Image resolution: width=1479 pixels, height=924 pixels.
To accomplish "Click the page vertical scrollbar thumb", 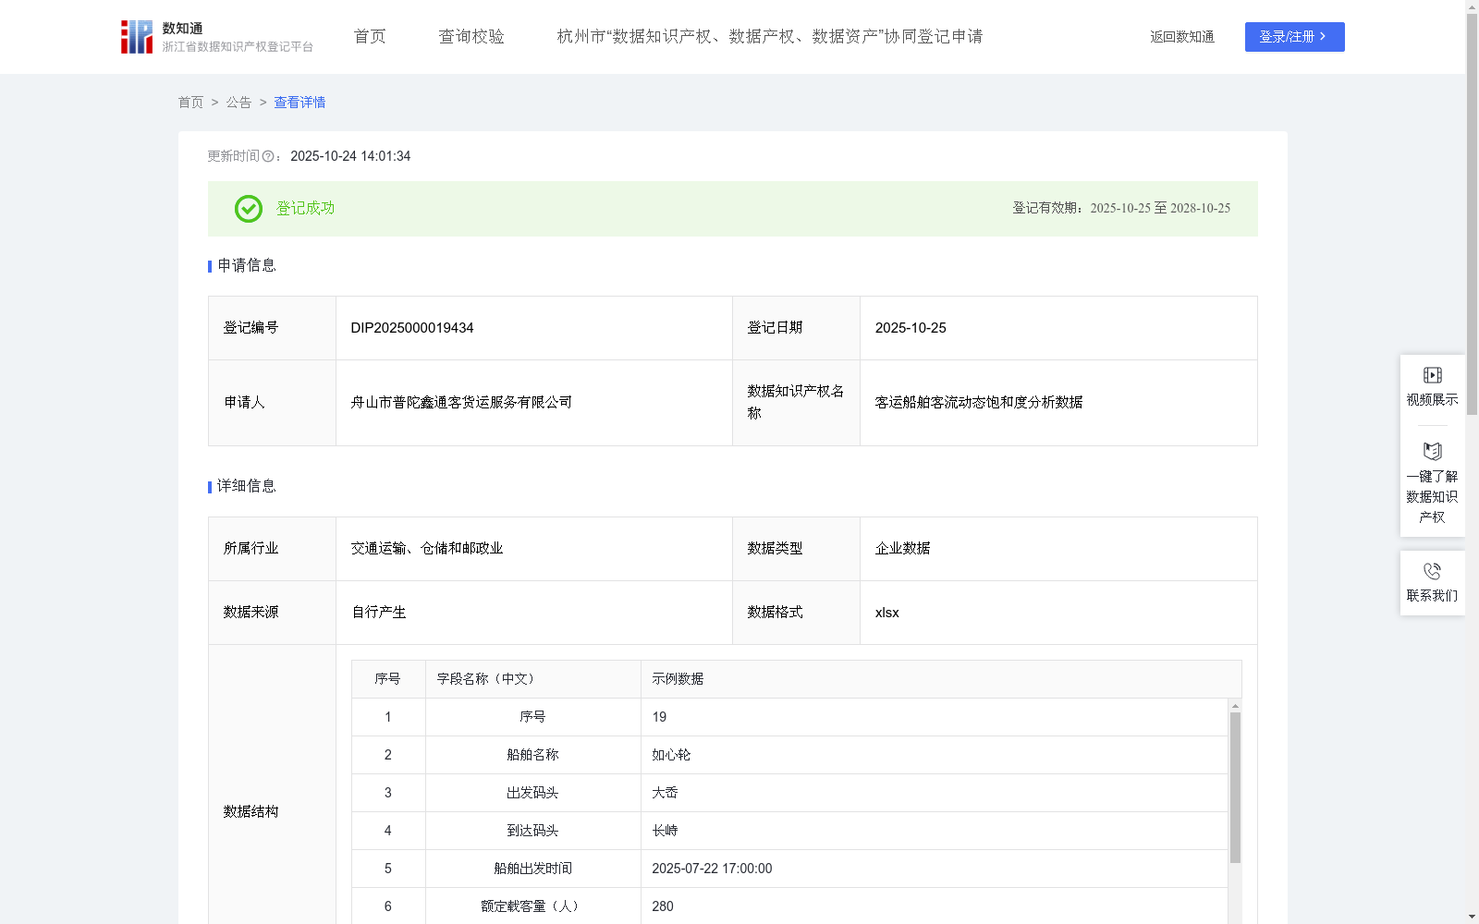I will pos(1472,214).
